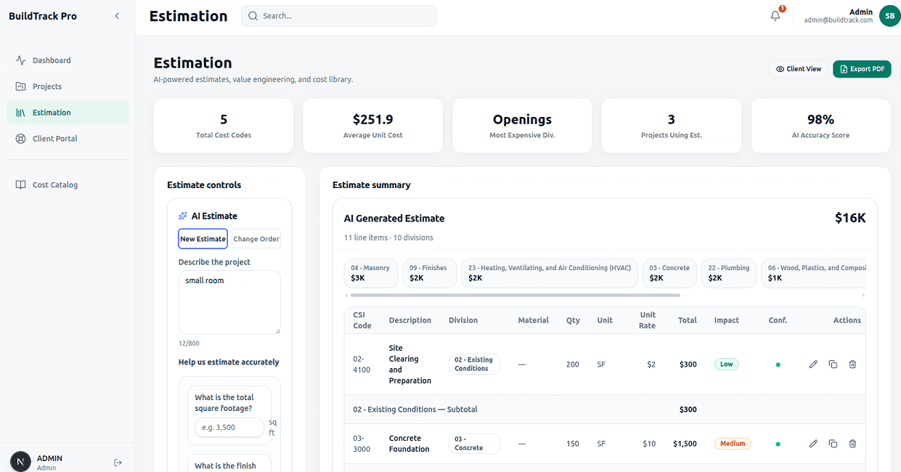
Task: Click the Dashboard activity icon
Action: (x=20, y=60)
